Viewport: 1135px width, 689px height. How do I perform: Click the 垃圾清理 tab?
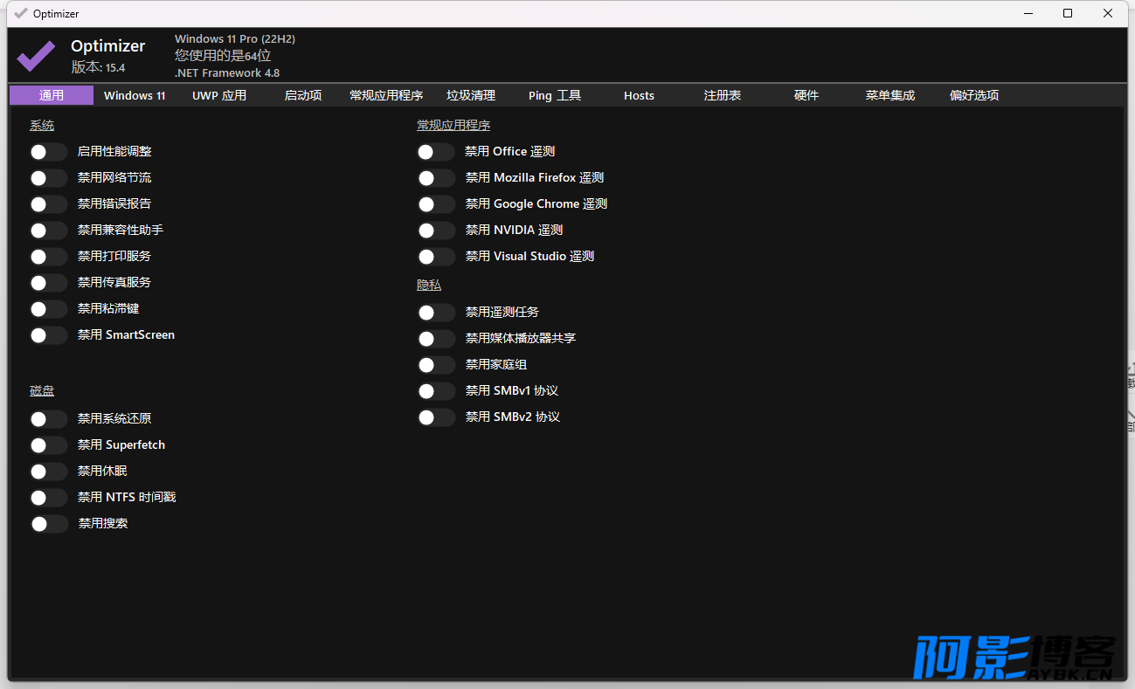pyautogui.click(x=471, y=95)
